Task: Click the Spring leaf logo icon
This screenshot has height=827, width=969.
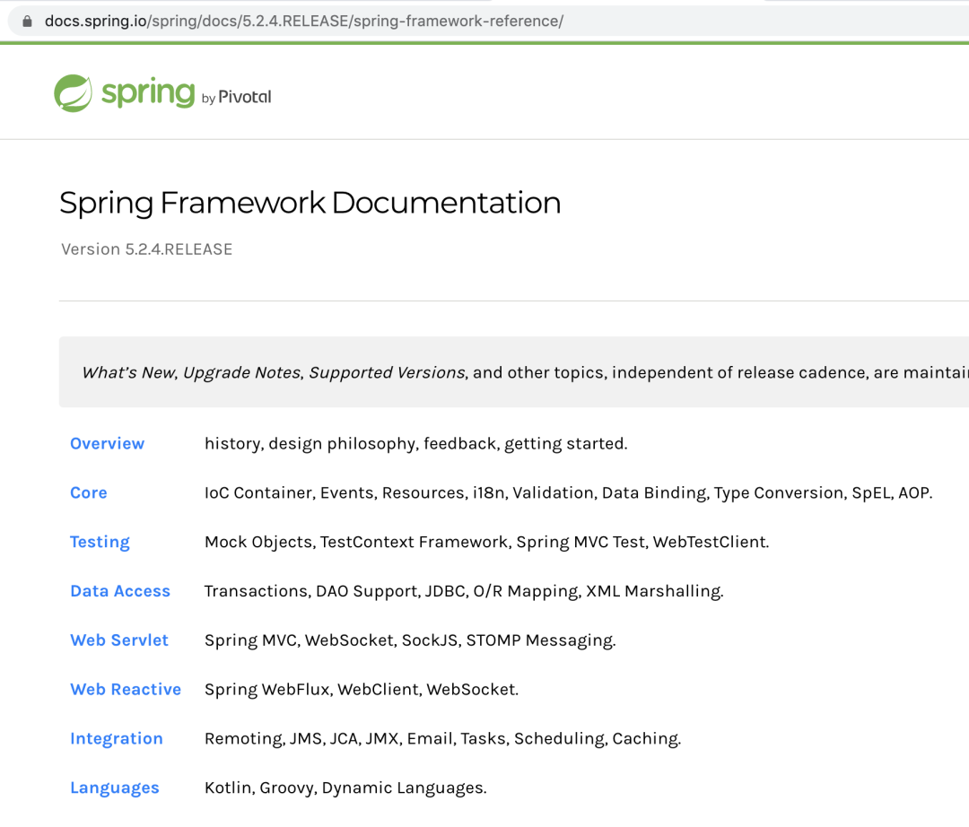Action: [74, 91]
